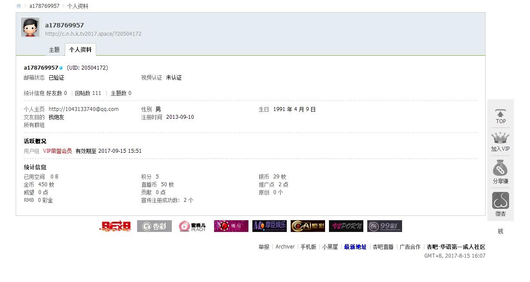530x282 pixels.
Task: Click the 有效期至 2017-09-15 15:51 text
Action: click(109, 151)
